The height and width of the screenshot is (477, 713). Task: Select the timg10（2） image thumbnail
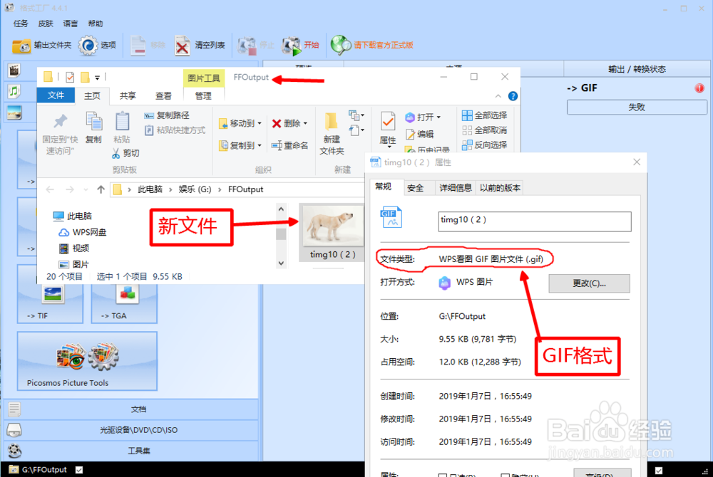332,224
